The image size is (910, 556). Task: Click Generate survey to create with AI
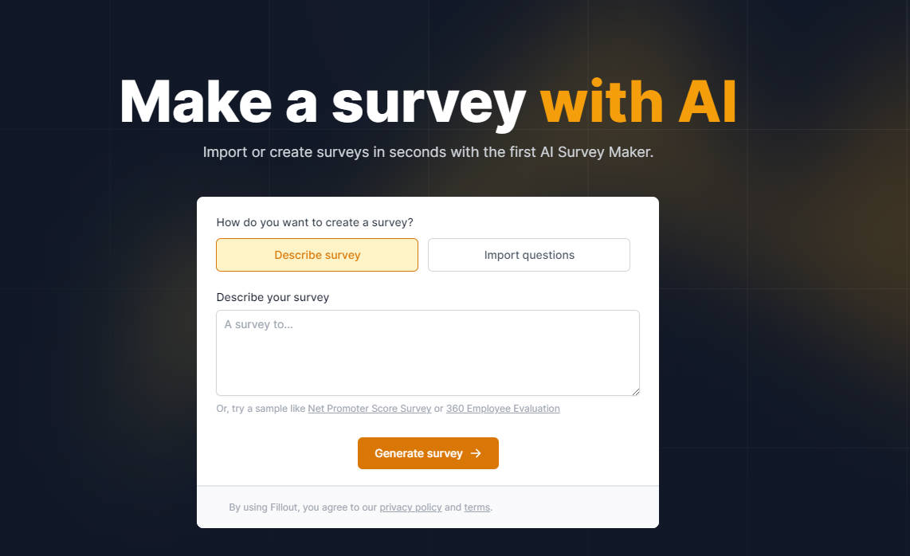[x=428, y=453]
